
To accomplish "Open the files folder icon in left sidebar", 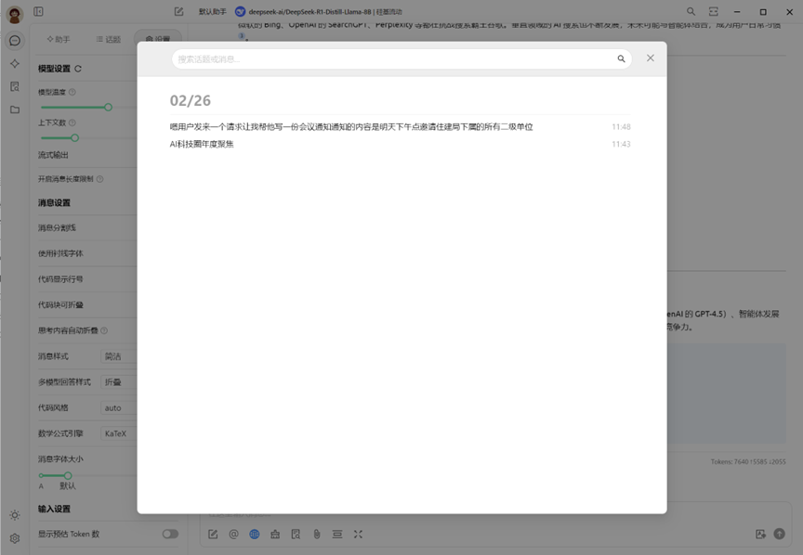I will (14, 111).
